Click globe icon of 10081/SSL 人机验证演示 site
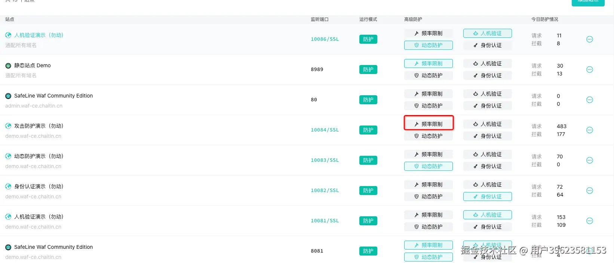 (x=8, y=217)
